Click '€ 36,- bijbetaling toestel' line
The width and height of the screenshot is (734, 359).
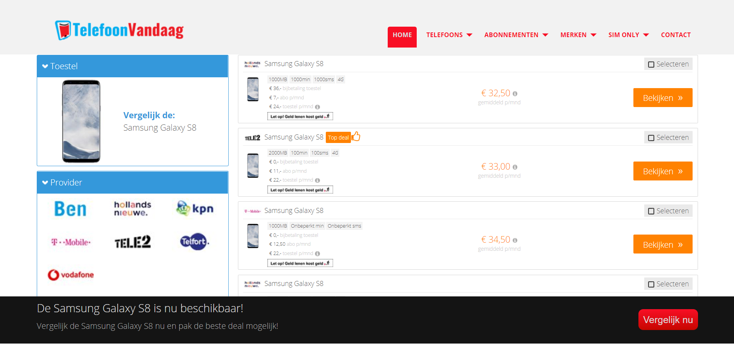tap(295, 88)
